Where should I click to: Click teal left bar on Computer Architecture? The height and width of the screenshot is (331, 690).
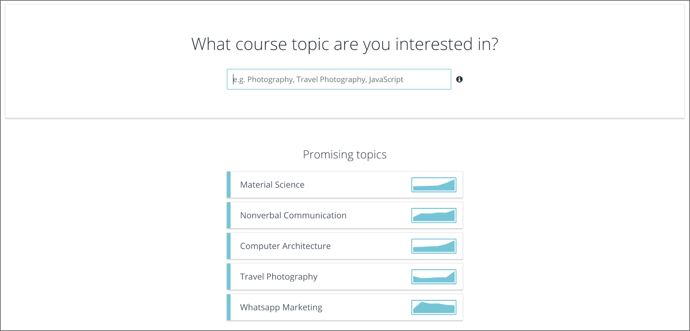point(229,246)
